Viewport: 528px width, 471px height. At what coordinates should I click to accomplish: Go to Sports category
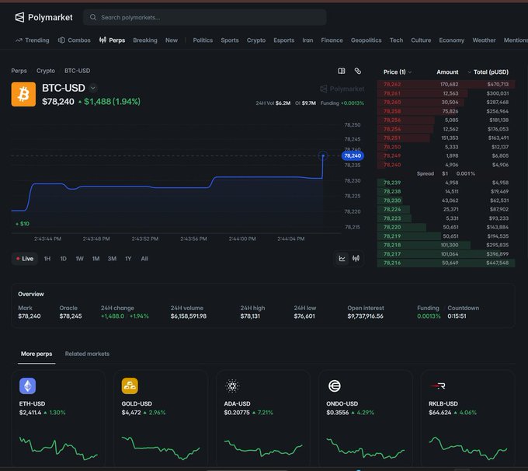click(230, 40)
